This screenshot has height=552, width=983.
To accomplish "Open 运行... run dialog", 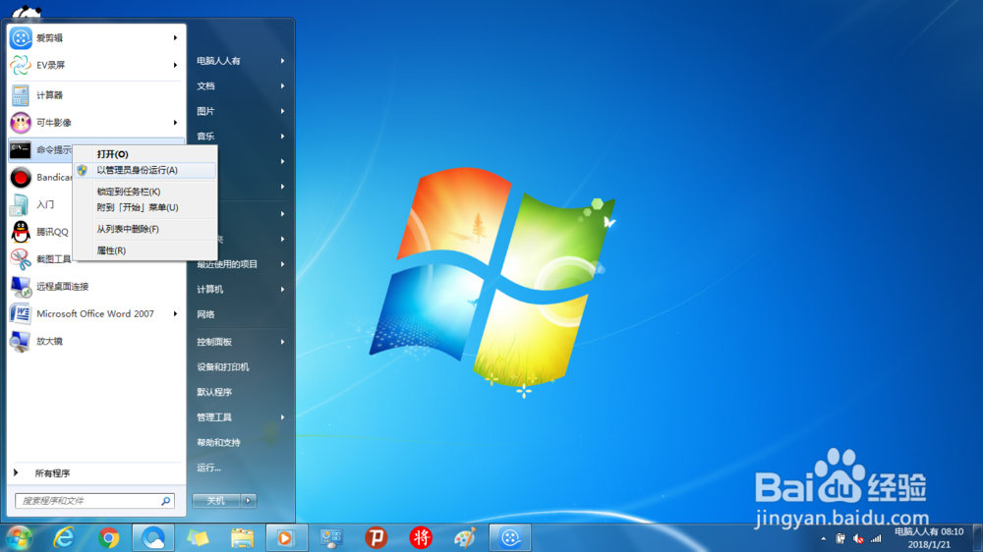I will pyautogui.click(x=208, y=468).
